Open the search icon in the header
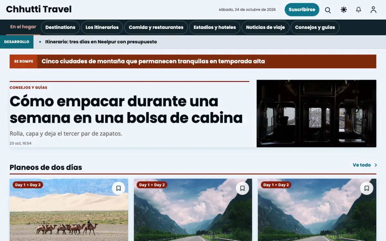 click(328, 10)
